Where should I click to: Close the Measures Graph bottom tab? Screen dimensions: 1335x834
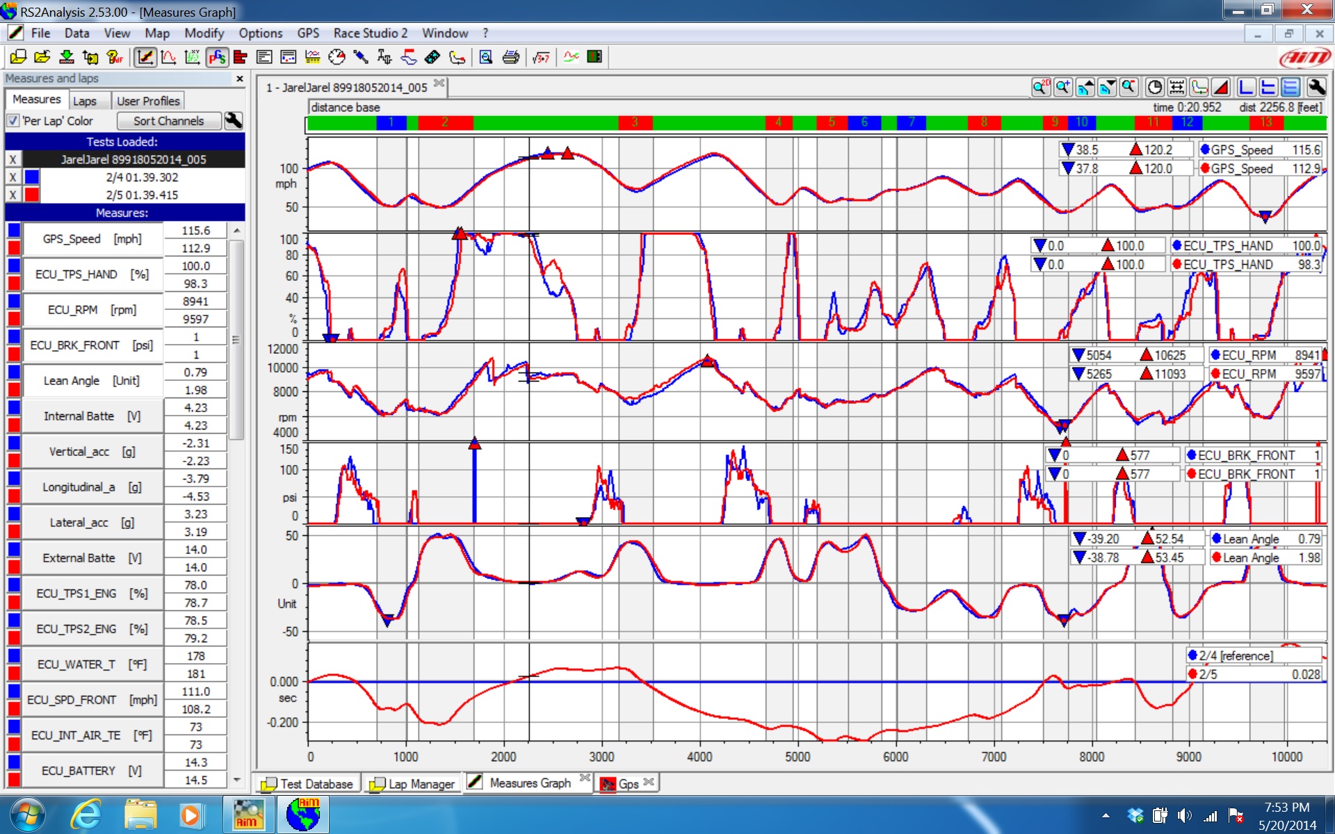coord(585,778)
